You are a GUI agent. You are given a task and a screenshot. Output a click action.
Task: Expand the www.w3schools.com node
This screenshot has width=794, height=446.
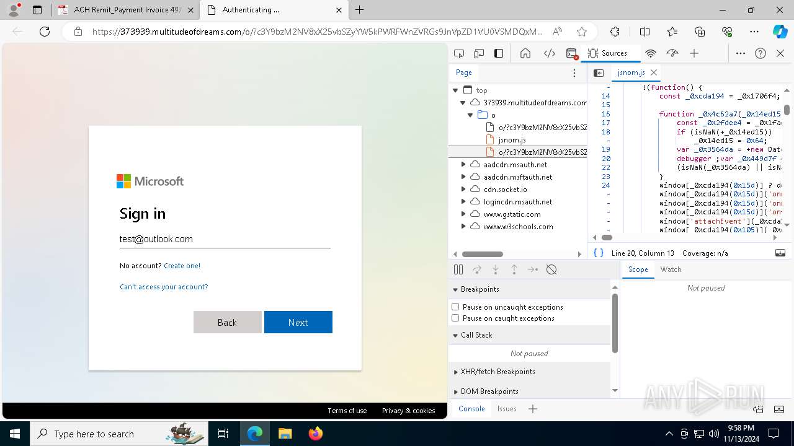[x=463, y=227]
